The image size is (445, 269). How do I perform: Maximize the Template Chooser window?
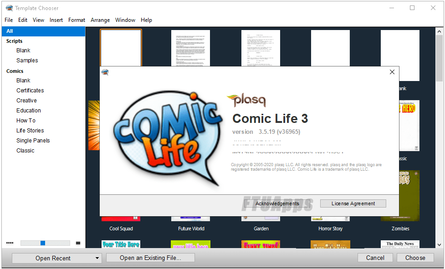point(412,8)
